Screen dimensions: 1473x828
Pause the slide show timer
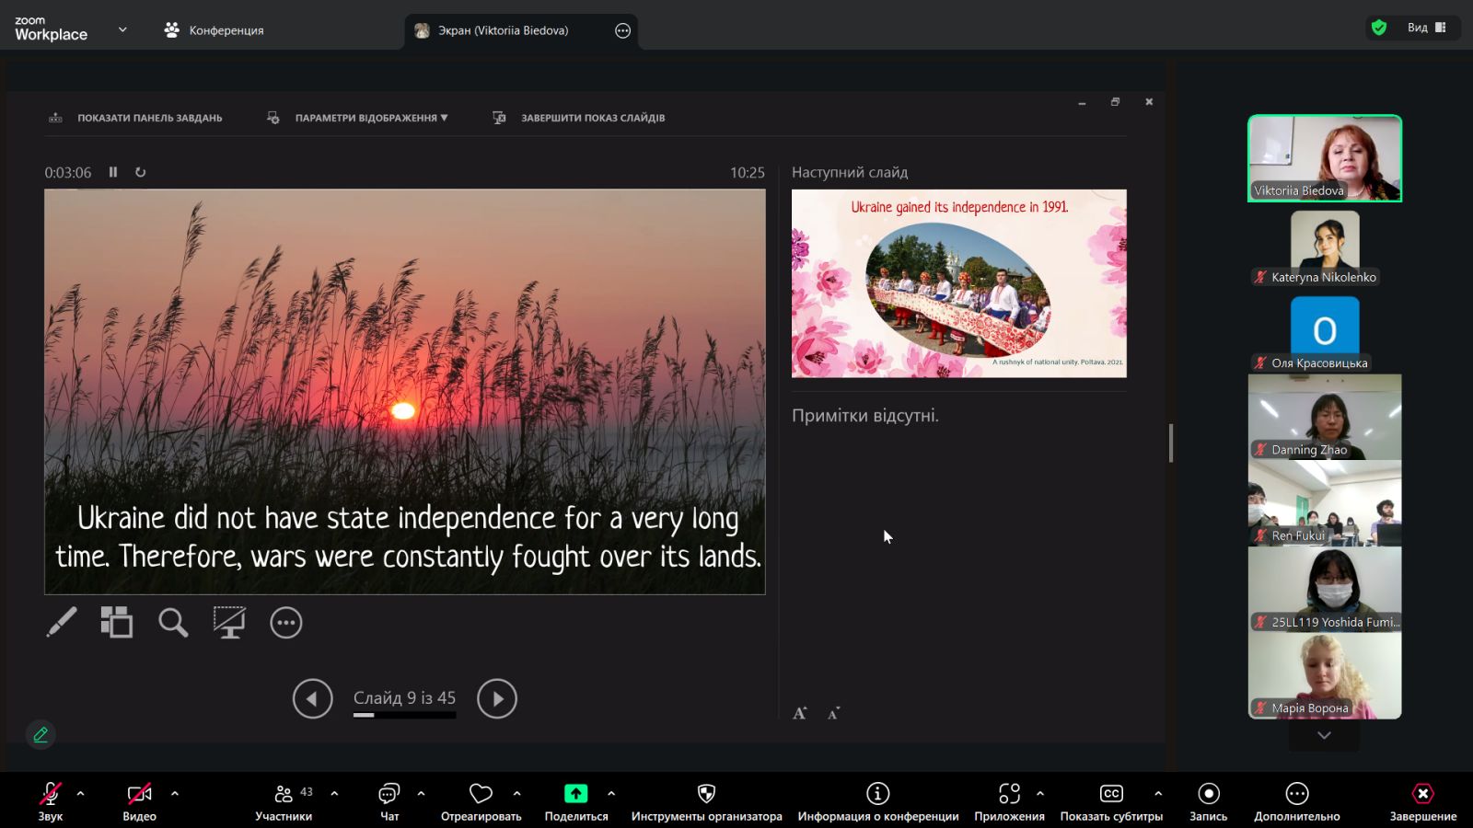click(113, 172)
